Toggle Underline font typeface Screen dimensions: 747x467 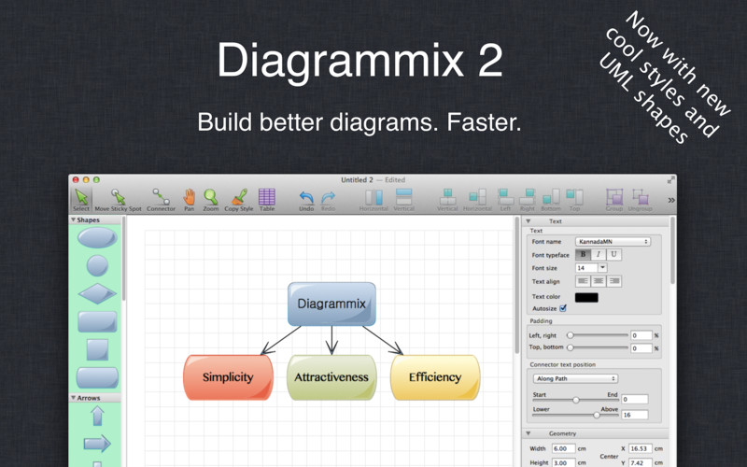pos(614,254)
